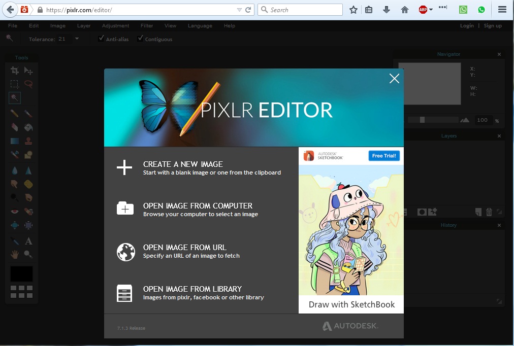The image size is (514, 346).
Task: Select the Dodge tool
Action: pos(14,197)
